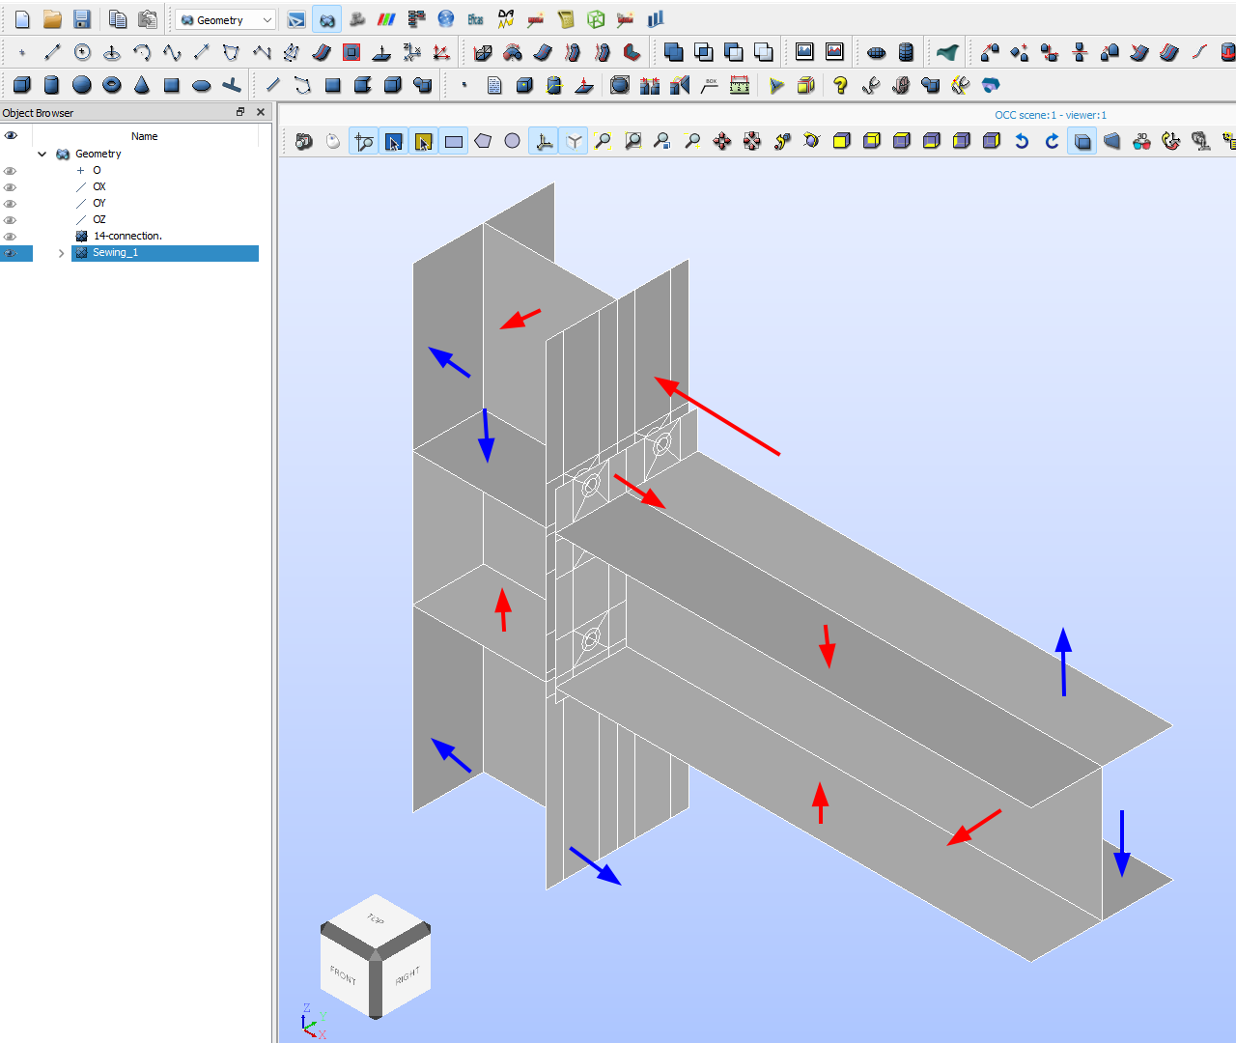The height and width of the screenshot is (1043, 1236).
Task: Click TOP face of the view cube
Action: click(376, 918)
